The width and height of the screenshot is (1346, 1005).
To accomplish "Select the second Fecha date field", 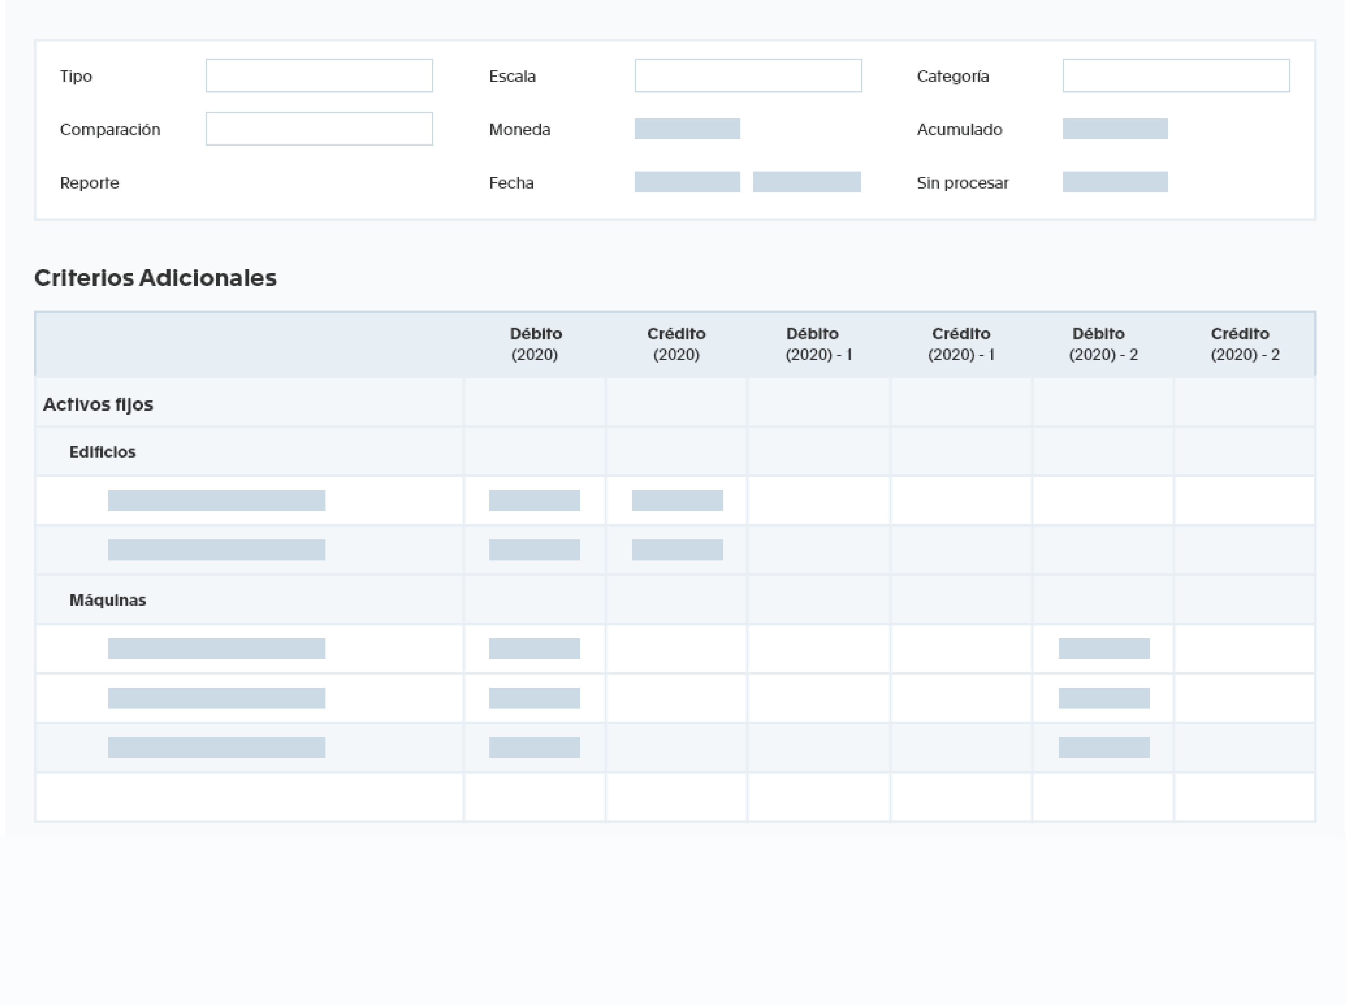I will click(x=807, y=182).
